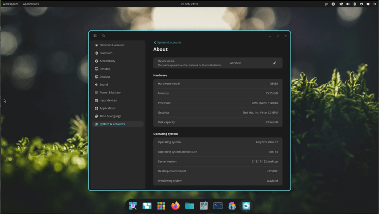Click the search icon in the Settings titlebar
This screenshot has width=379, height=214.
pos(104,36)
